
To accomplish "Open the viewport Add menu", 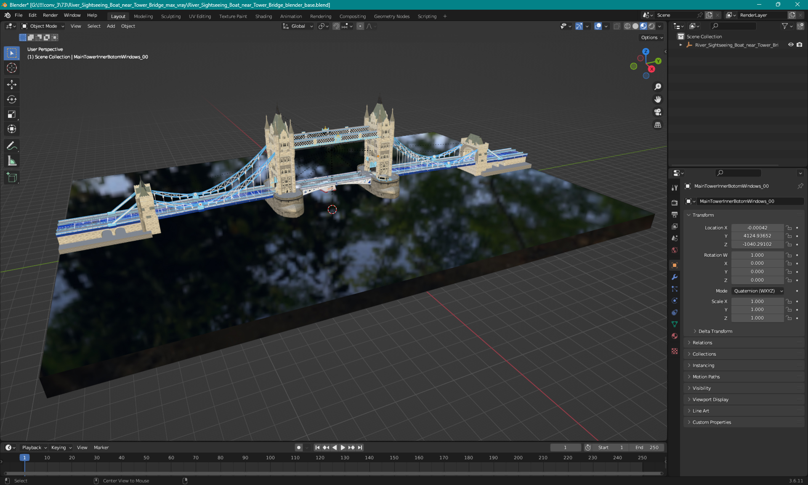I will 111,26.
